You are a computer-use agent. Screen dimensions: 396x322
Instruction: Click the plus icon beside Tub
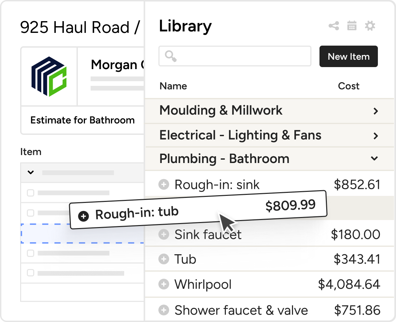pos(163,259)
